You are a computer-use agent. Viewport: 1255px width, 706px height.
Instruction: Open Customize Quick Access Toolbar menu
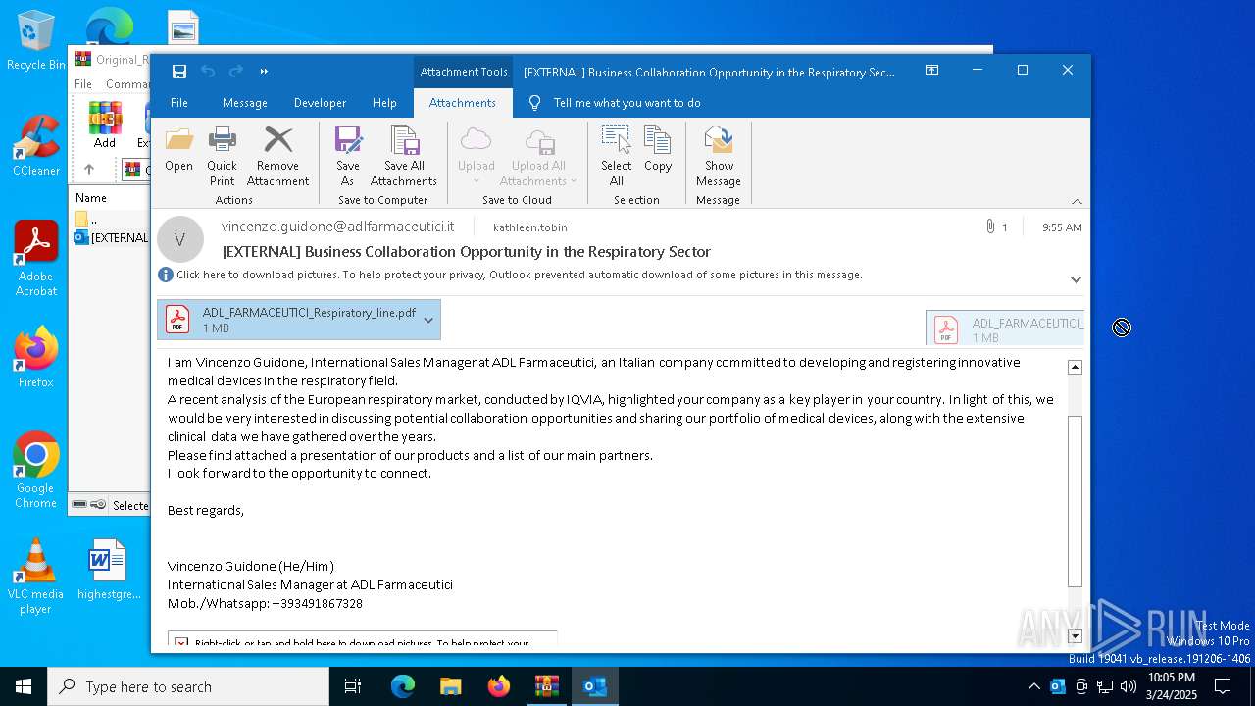(264, 71)
